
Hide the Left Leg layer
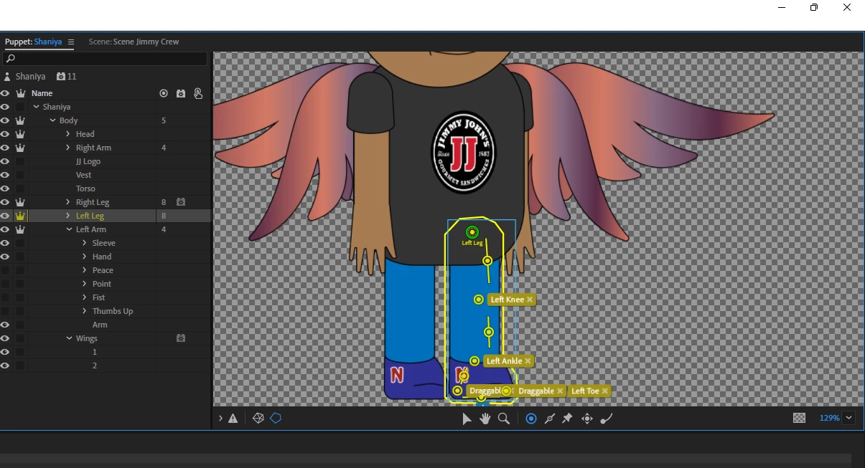coord(5,216)
